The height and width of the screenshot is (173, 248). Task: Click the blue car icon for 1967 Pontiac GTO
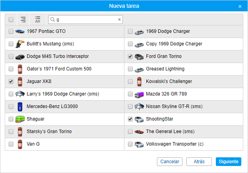pyautogui.click(x=20, y=31)
